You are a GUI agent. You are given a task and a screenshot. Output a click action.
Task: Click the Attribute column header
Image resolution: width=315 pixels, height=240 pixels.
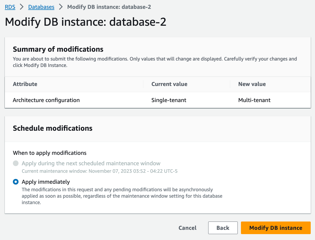25,84
